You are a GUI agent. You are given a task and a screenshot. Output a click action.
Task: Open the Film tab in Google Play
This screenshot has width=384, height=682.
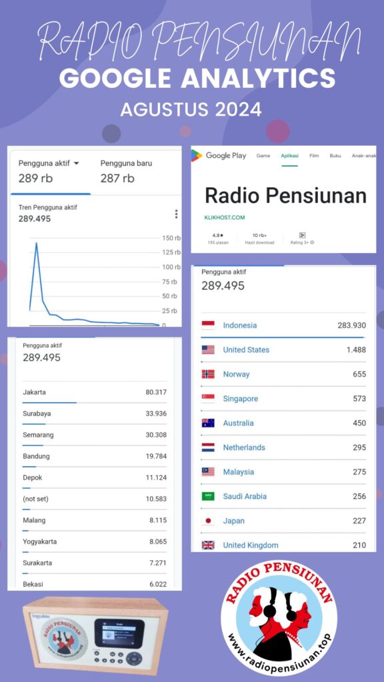pos(314,156)
